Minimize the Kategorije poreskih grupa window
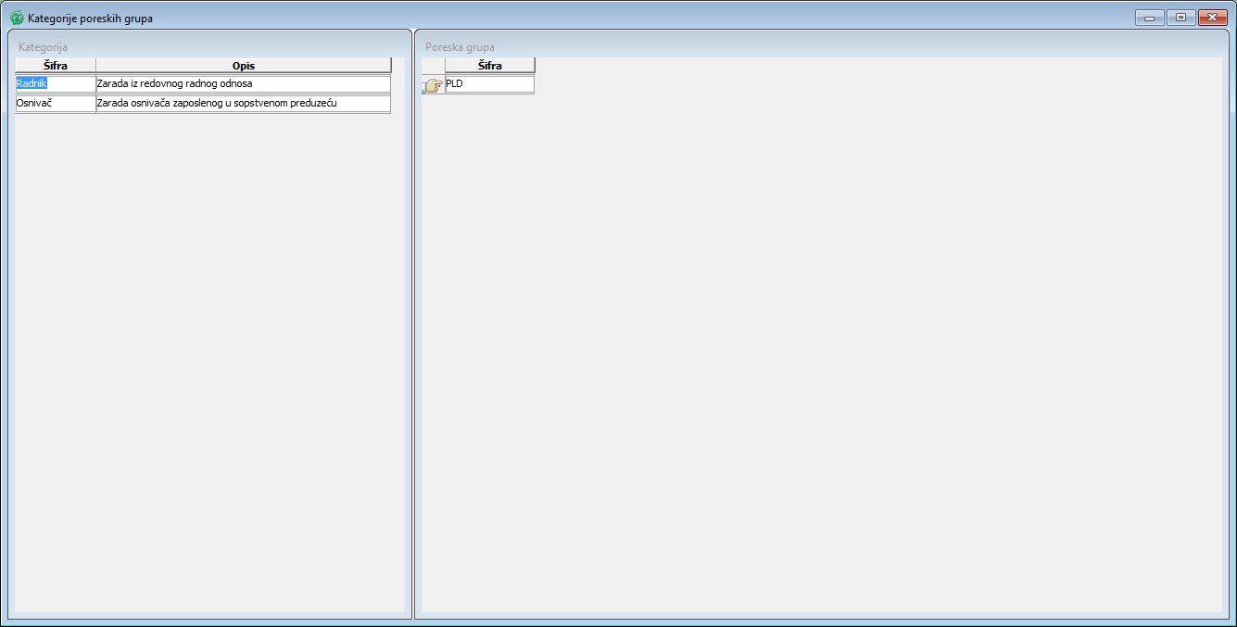Image resolution: width=1237 pixels, height=627 pixels. tap(1149, 18)
